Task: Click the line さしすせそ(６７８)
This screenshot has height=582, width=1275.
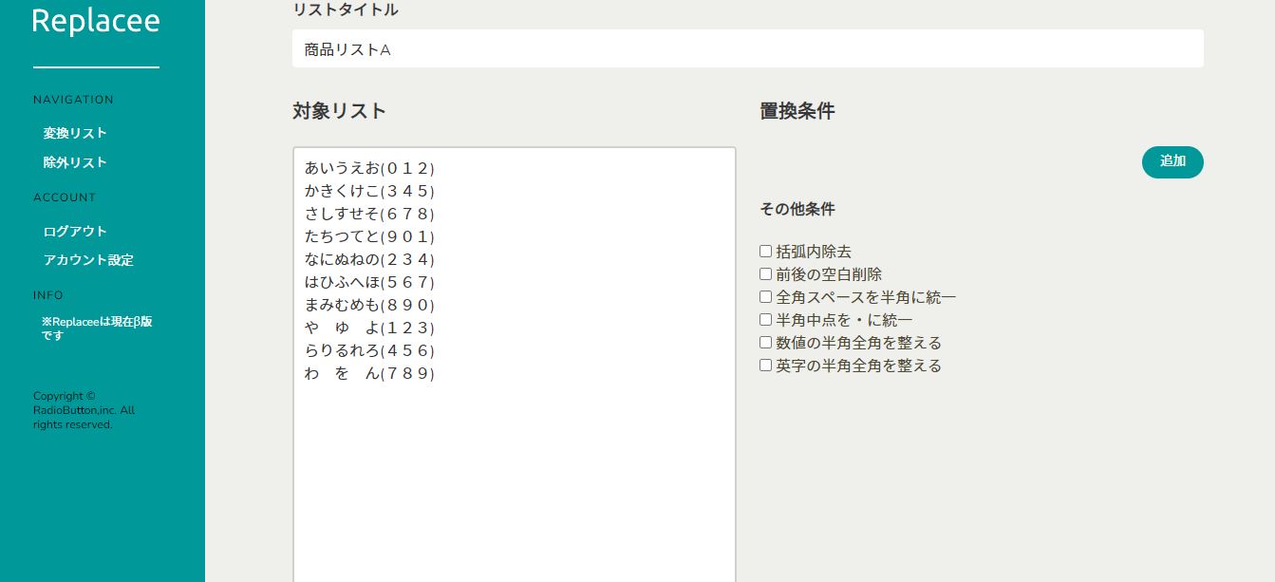Action: click(x=369, y=215)
